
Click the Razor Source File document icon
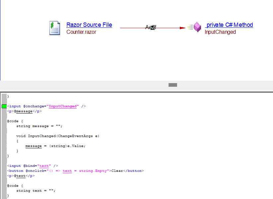55,28
